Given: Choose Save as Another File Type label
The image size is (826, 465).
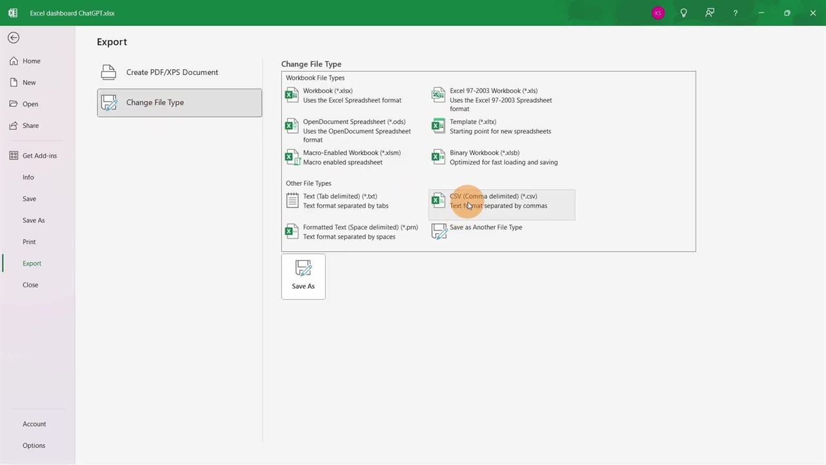Looking at the screenshot, I should 486,227.
